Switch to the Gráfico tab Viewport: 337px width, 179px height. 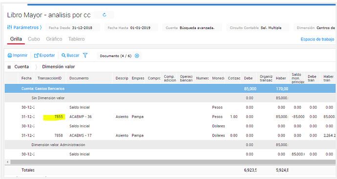point(54,39)
